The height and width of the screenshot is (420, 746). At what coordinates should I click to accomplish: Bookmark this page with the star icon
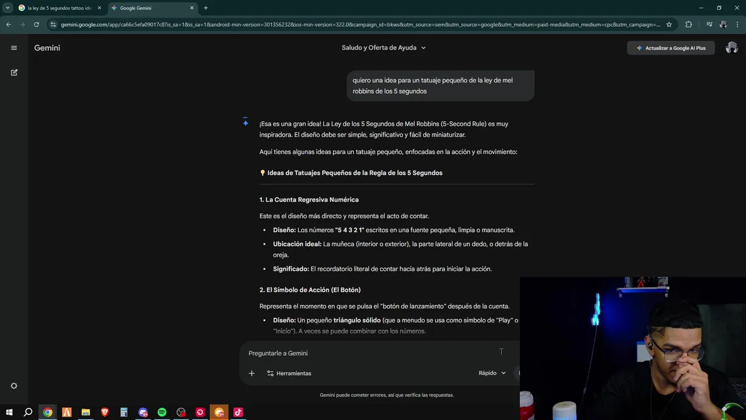point(669,24)
